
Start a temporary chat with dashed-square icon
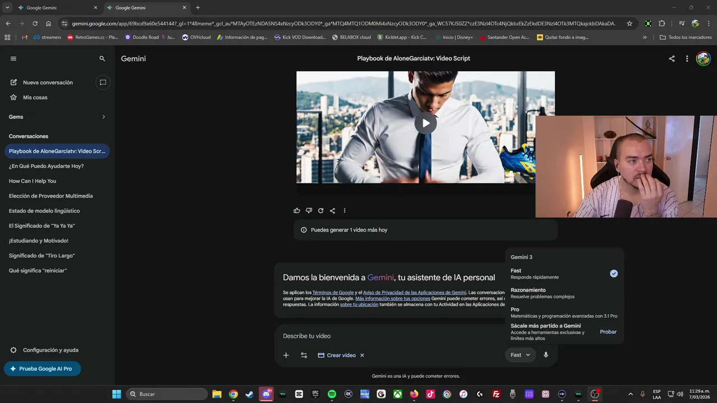point(103,82)
